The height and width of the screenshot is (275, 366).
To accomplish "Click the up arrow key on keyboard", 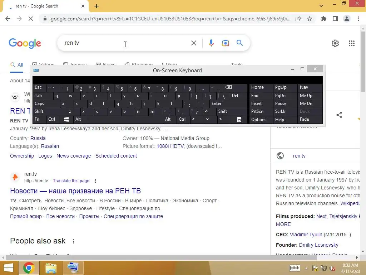I will click(206, 112).
